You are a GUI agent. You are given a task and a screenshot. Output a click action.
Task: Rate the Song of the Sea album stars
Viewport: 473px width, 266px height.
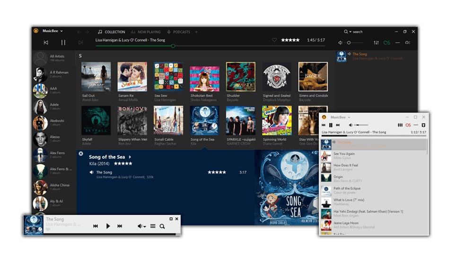(123, 164)
